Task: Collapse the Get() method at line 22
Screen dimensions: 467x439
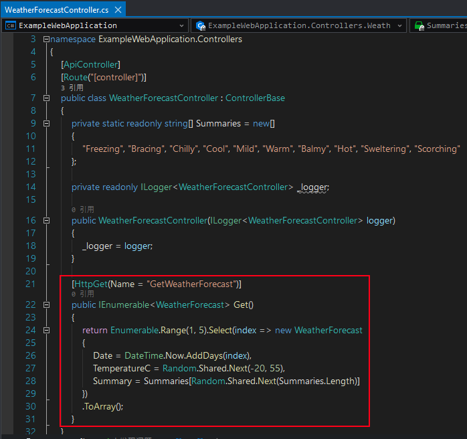Action: click(46, 304)
